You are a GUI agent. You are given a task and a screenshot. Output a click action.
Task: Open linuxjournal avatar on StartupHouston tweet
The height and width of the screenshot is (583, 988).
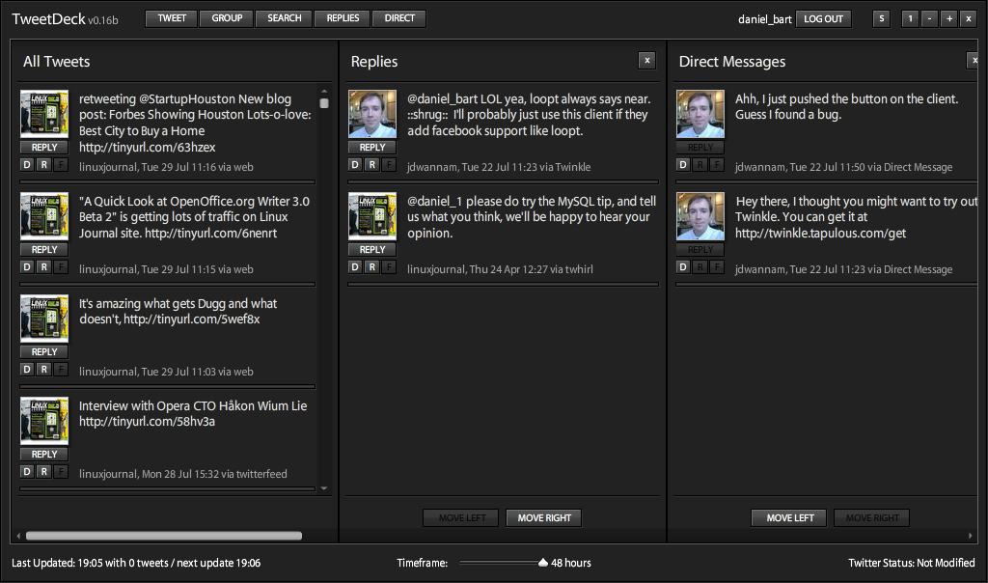(44, 114)
